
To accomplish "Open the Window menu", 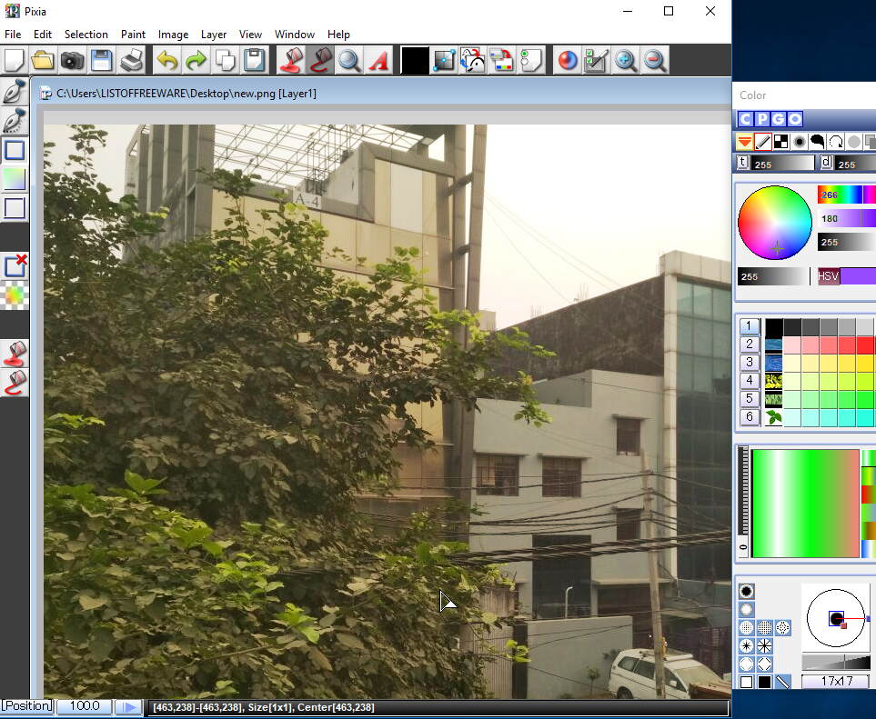I will (x=295, y=35).
